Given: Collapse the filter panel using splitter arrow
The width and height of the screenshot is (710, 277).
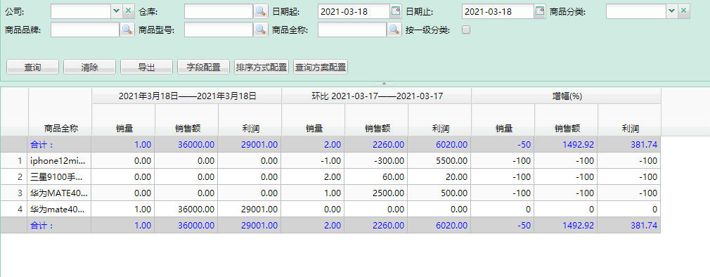Looking at the screenshot, I should pyautogui.click(x=384, y=84).
